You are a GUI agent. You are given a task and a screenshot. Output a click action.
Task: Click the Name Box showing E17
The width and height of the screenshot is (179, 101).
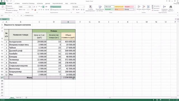[x=5, y=15]
